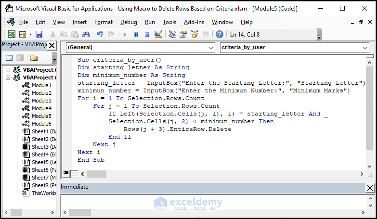Open the File menu
The image size is (377, 219).
24,22
